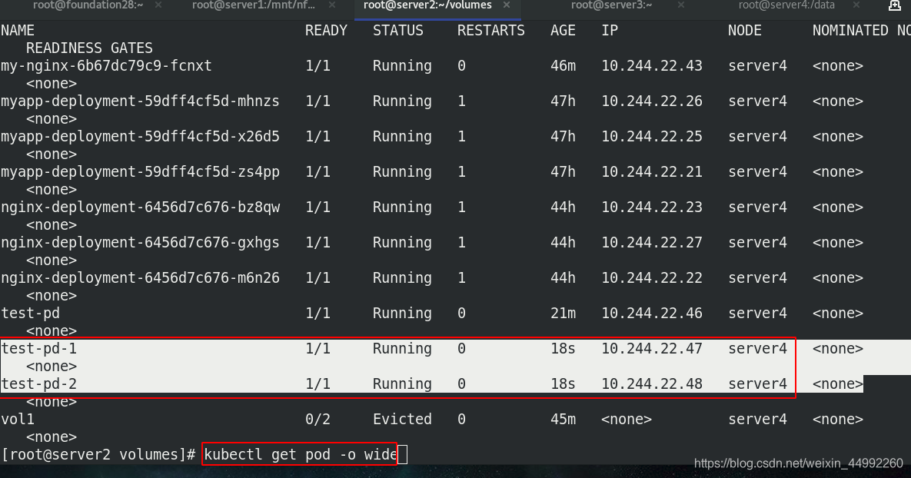Screen dimensions: 911x478
Task: Click IP address 10.244.22.43
Action: [652, 65]
